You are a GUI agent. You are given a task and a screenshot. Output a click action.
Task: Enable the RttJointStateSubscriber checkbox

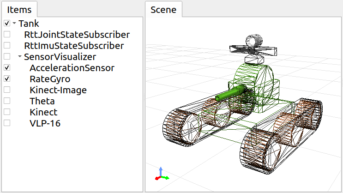(6, 35)
